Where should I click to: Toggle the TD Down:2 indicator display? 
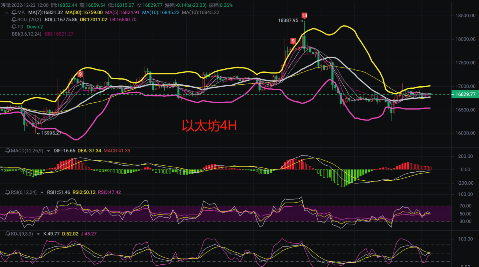(x=35, y=27)
